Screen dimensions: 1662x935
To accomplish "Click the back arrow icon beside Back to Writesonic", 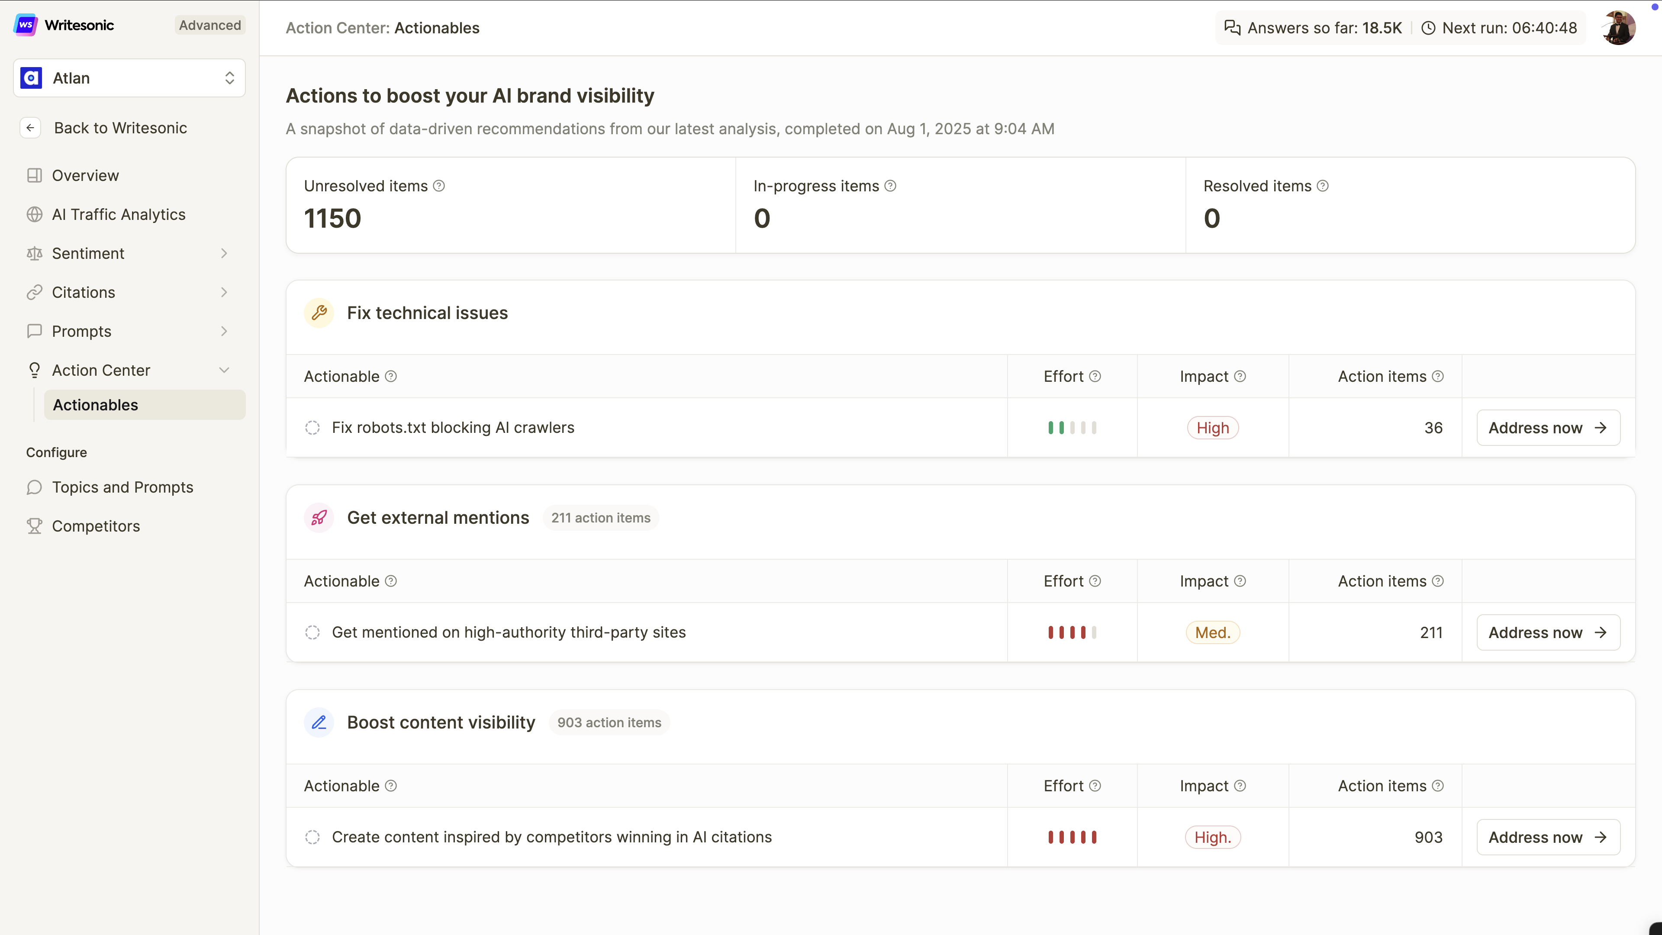I will click(30, 128).
